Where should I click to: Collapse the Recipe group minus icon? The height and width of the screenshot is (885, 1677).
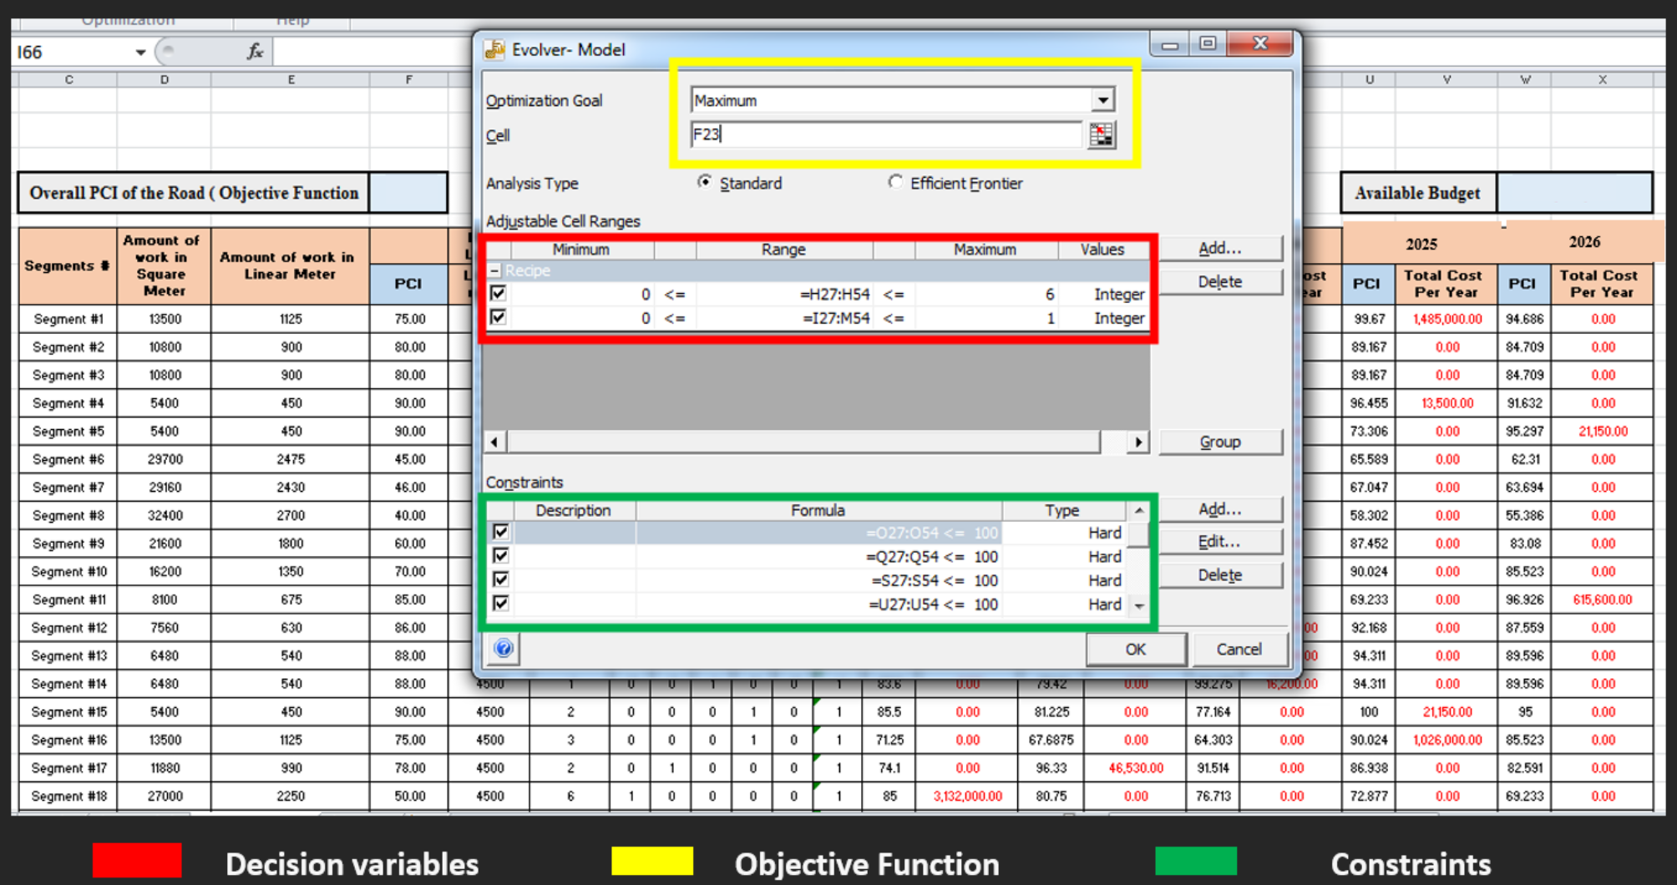[494, 271]
